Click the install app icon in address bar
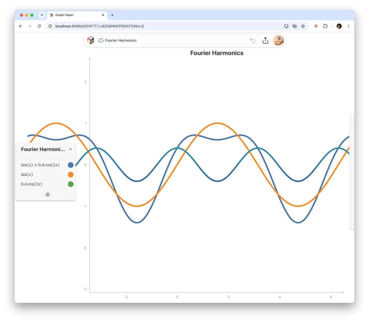The image size is (369, 322). (x=286, y=26)
